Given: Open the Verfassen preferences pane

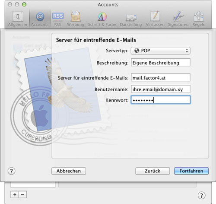Looking at the screenshot, I should (155, 19).
